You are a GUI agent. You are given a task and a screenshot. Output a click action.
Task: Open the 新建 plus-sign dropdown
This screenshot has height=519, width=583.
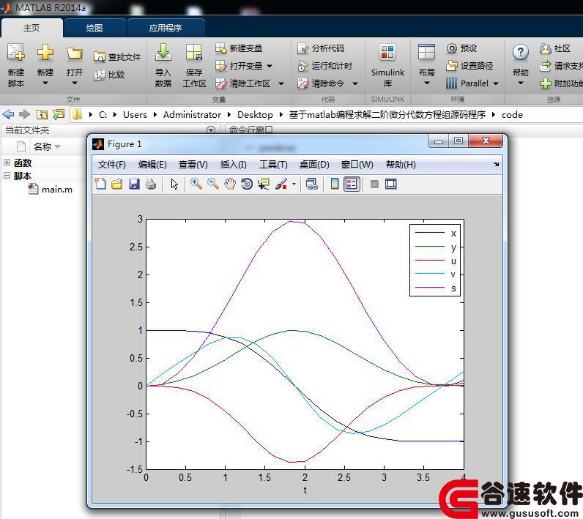(45, 65)
